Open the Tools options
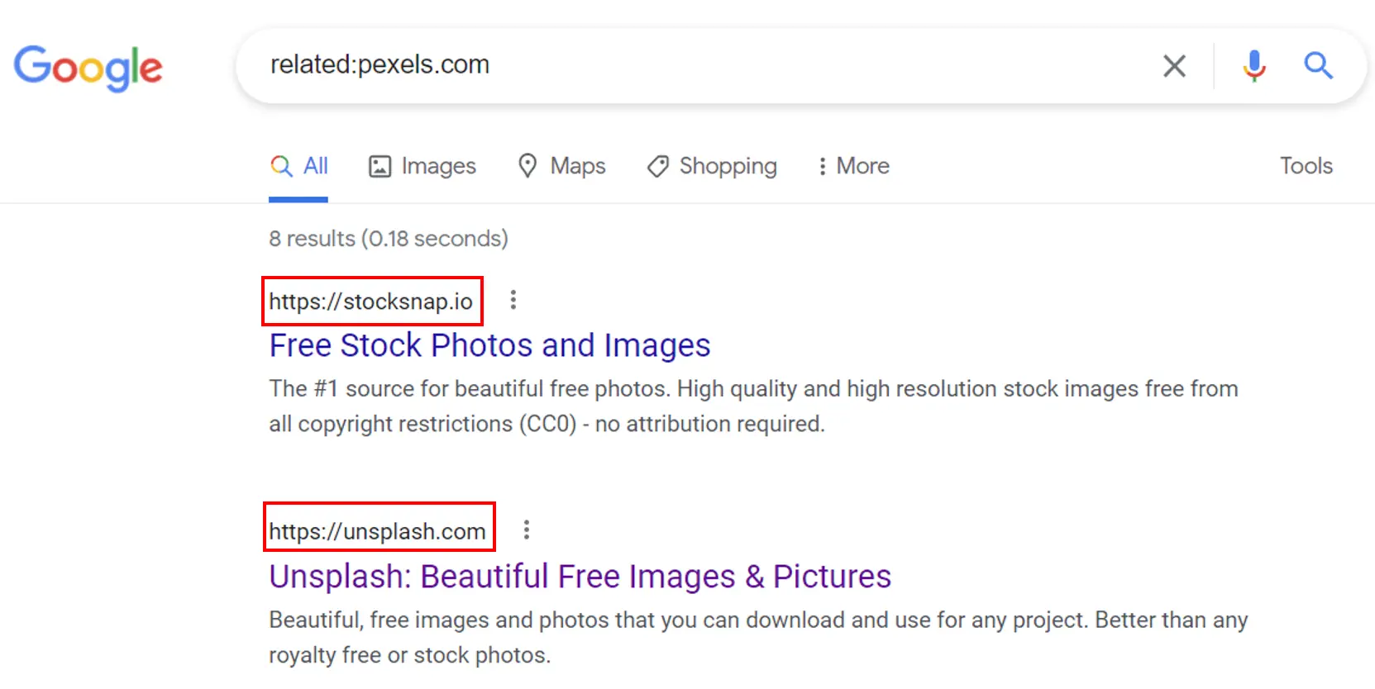 (x=1306, y=166)
